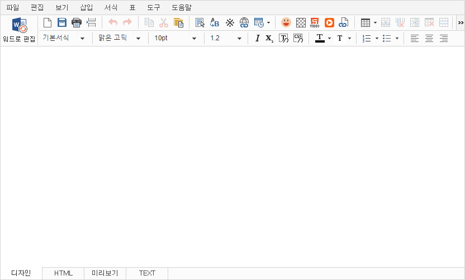Switch to the HTML tab

(63, 273)
